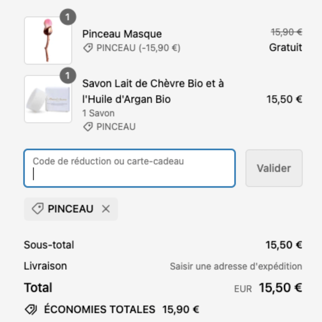Click the tag icon in PINCEAU chip
Viewport: 322px width, 322px height.
point(38,209)
